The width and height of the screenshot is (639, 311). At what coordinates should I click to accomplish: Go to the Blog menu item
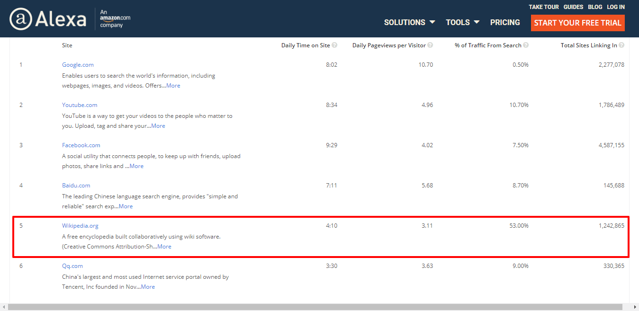click(x=595, y=7)
